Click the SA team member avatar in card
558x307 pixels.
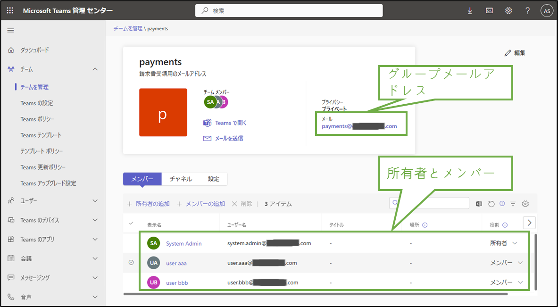point(210,102)
